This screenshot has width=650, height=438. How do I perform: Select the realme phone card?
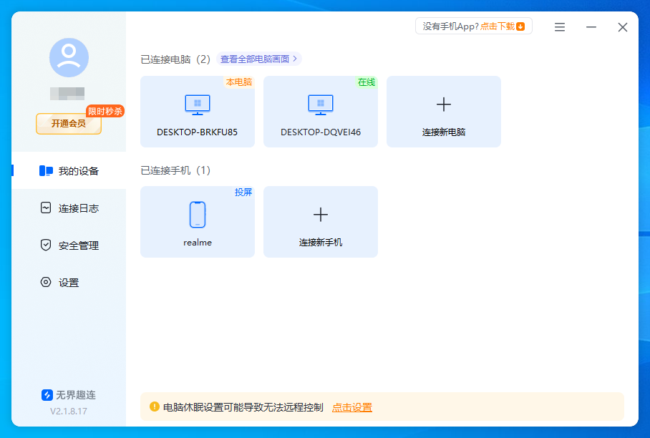197,222
